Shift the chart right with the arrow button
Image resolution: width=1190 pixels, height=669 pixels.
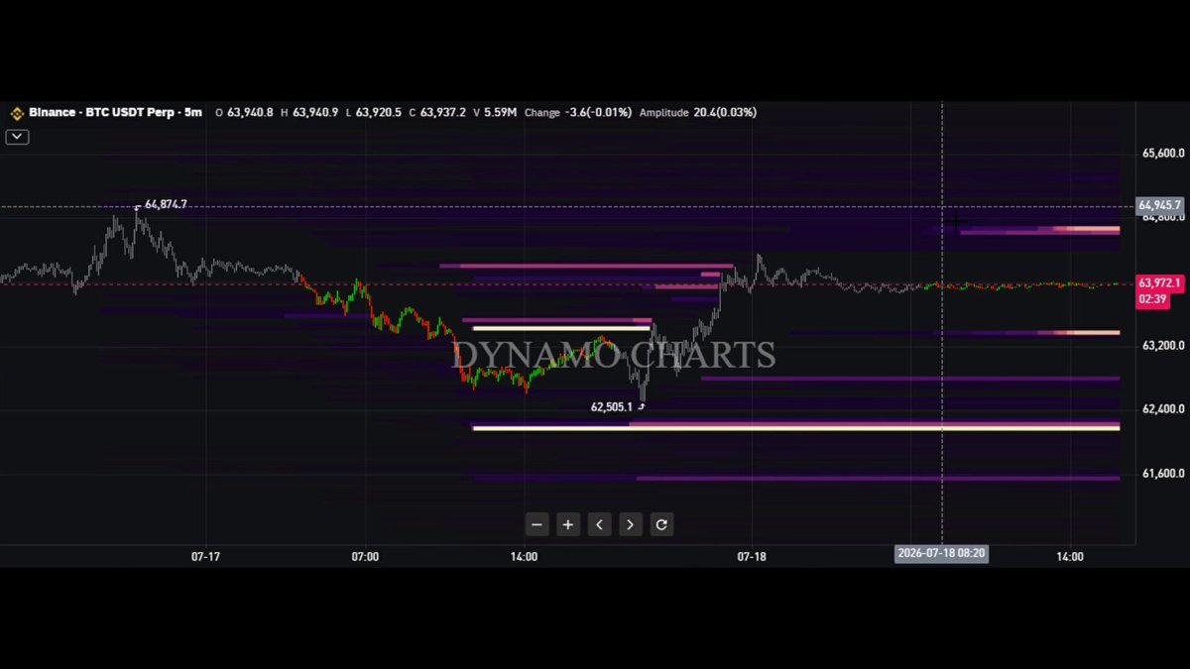point(631,525)
